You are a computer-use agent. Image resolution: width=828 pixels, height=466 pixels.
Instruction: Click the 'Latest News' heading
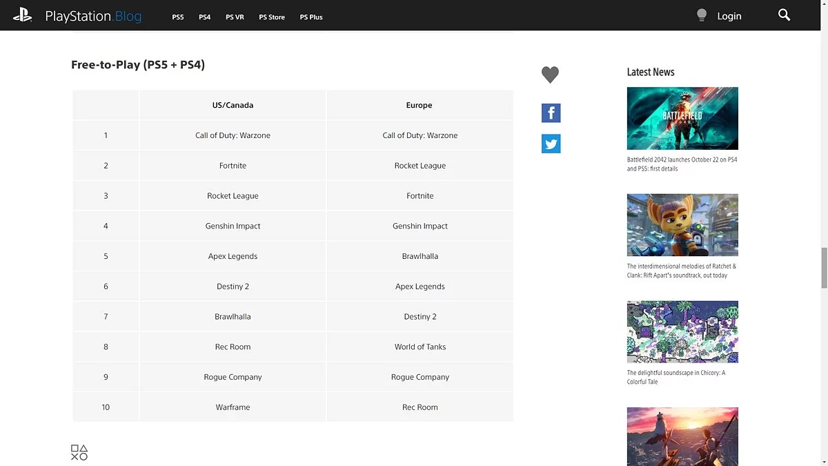click(x=651, y=72)
